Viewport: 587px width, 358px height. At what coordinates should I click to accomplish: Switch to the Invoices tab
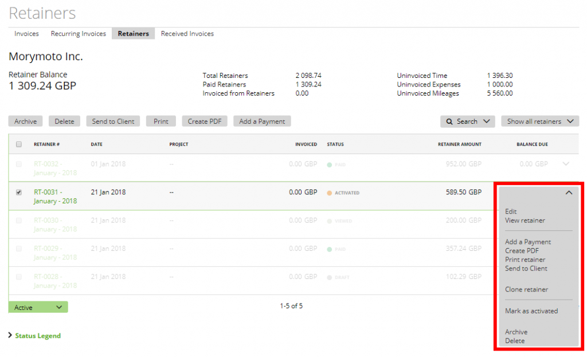(26, 33)
